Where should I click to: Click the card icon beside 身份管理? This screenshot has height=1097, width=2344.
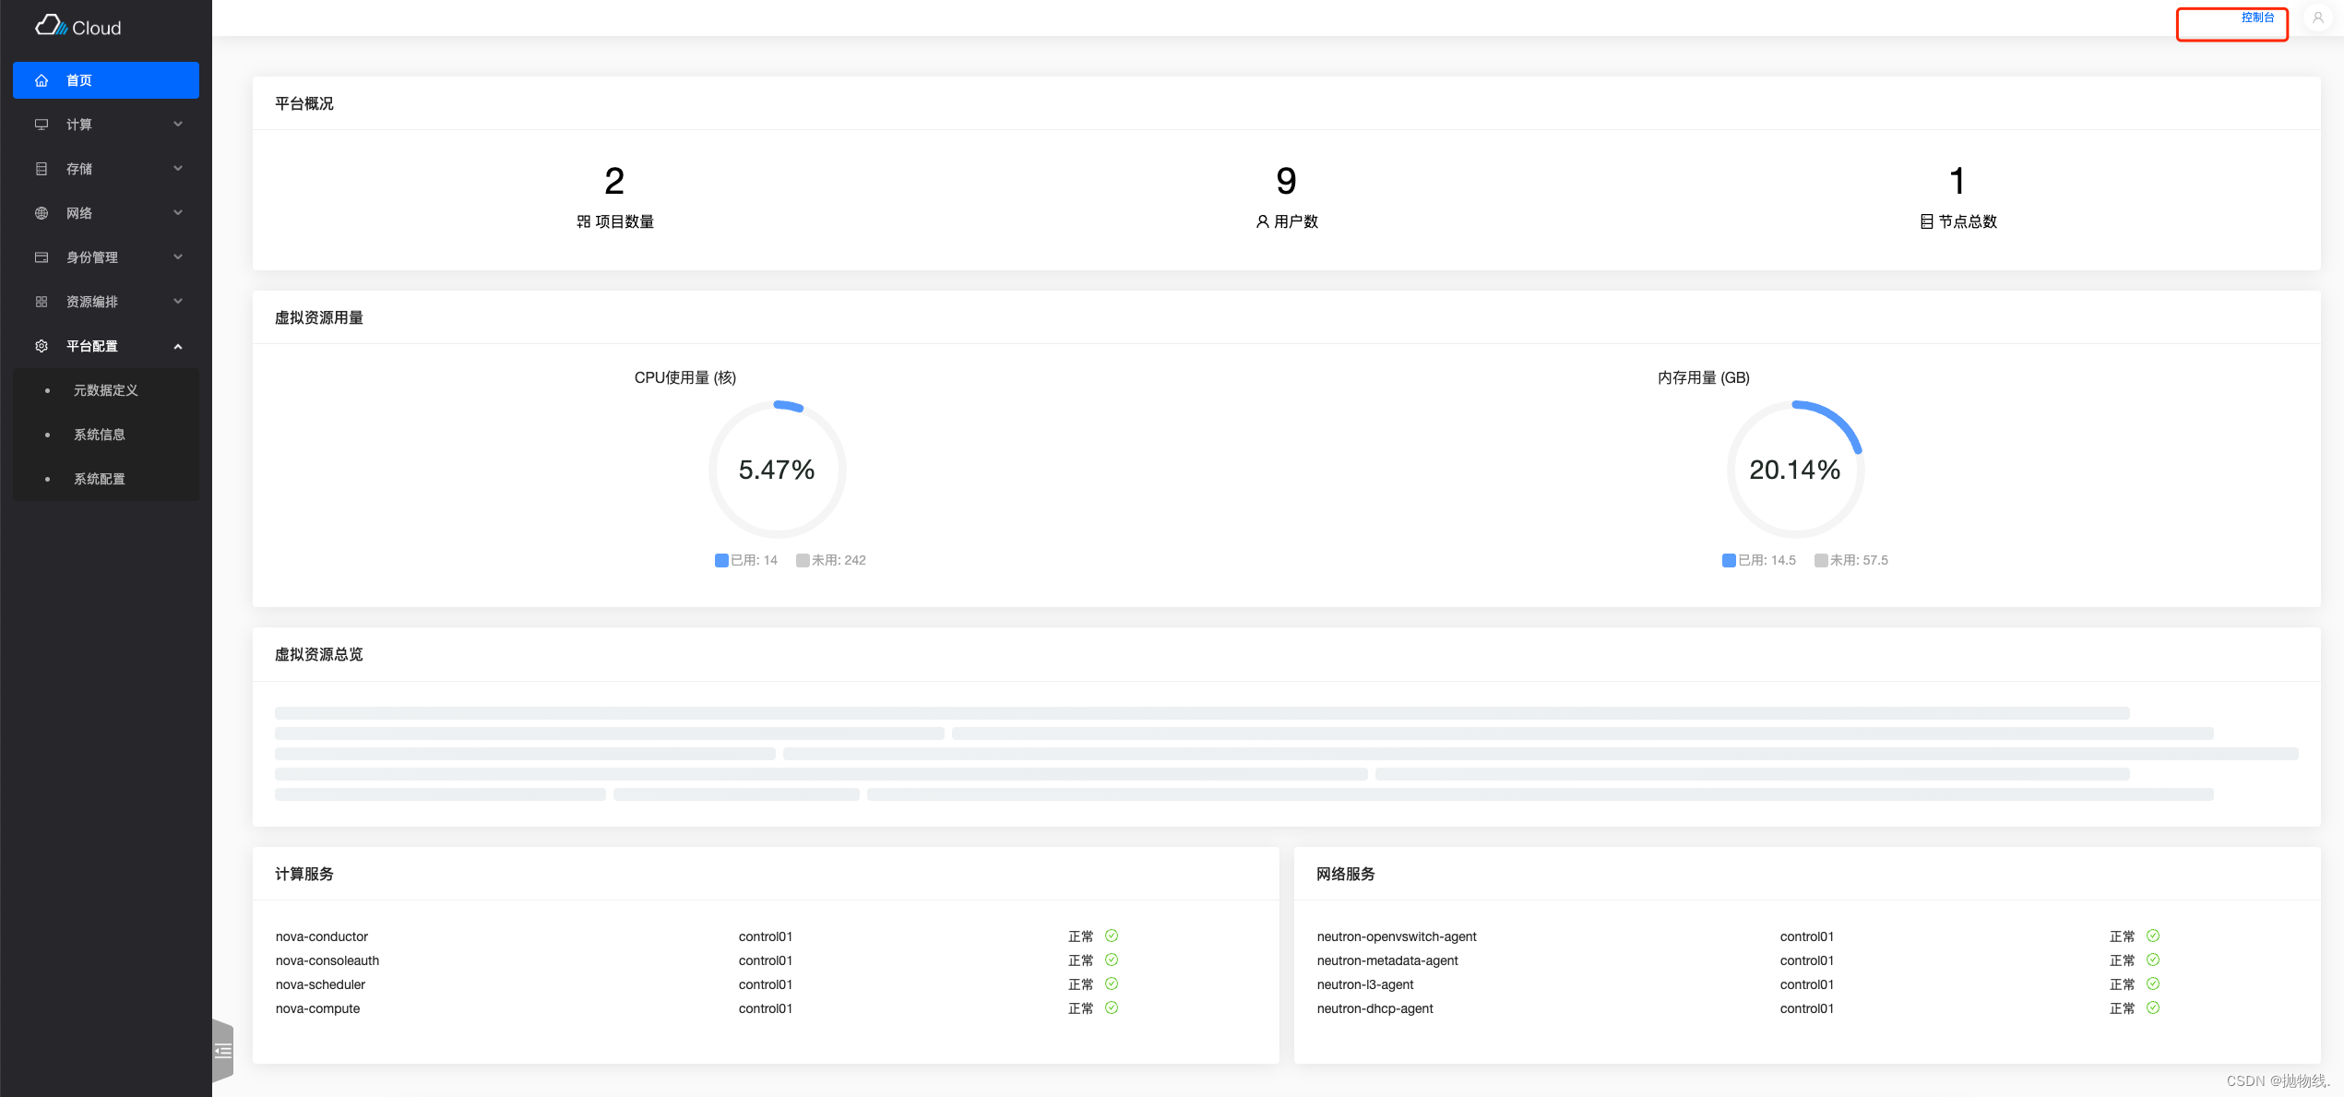point(42,257)
